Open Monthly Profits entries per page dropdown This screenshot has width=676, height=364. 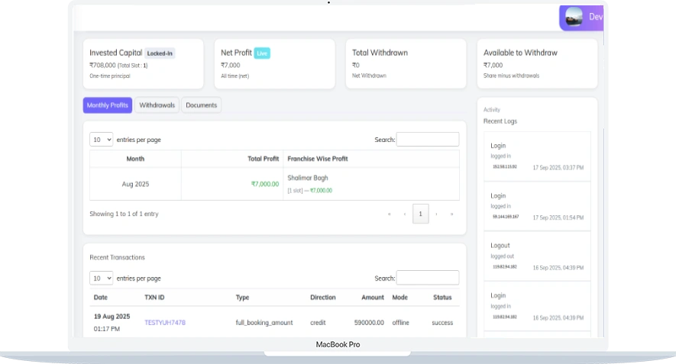click(102, 140)
